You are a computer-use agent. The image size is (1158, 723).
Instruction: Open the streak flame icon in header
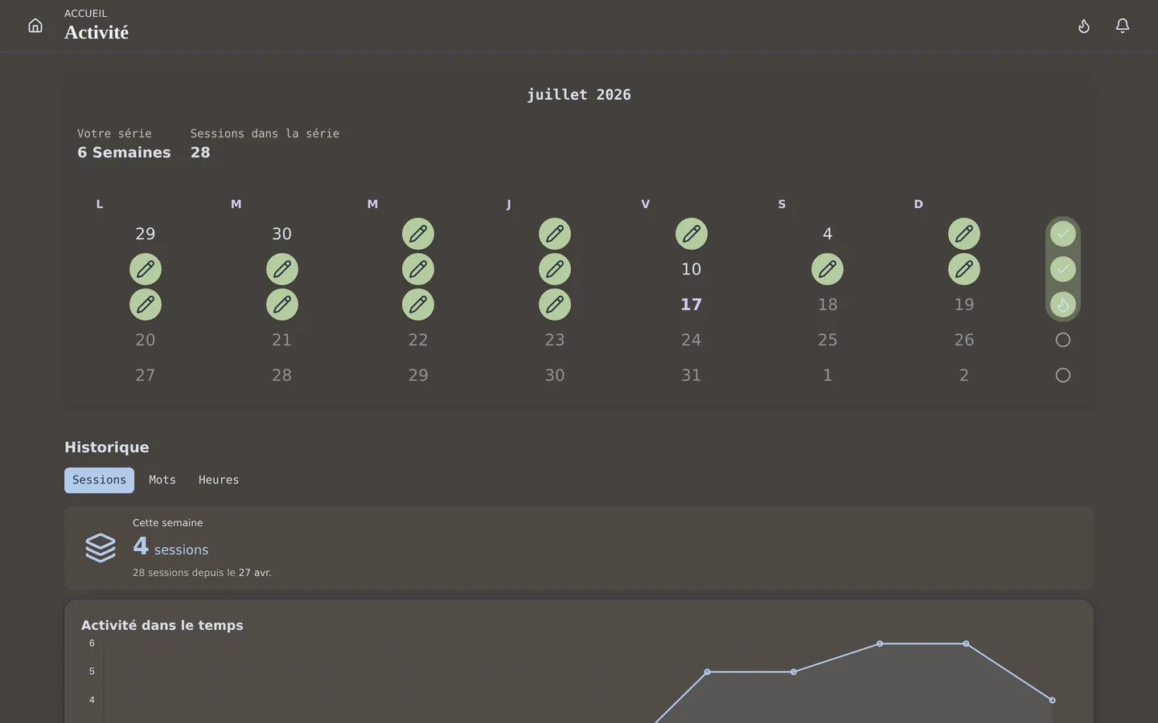tap(1084, 26)
